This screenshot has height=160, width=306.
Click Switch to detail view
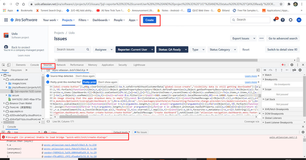pyautogui.click(x=282, y=50)
